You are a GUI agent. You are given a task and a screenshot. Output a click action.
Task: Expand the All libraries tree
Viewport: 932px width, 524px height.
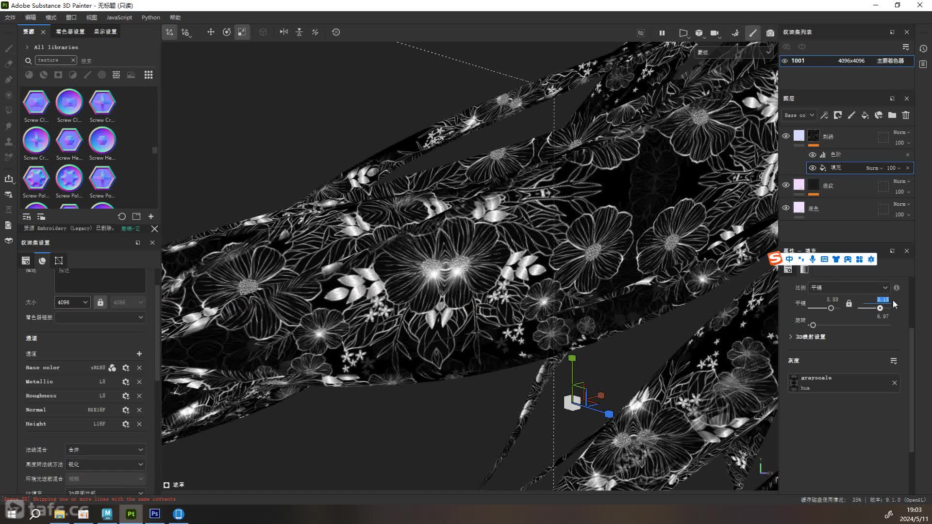(x=27, y=47)
